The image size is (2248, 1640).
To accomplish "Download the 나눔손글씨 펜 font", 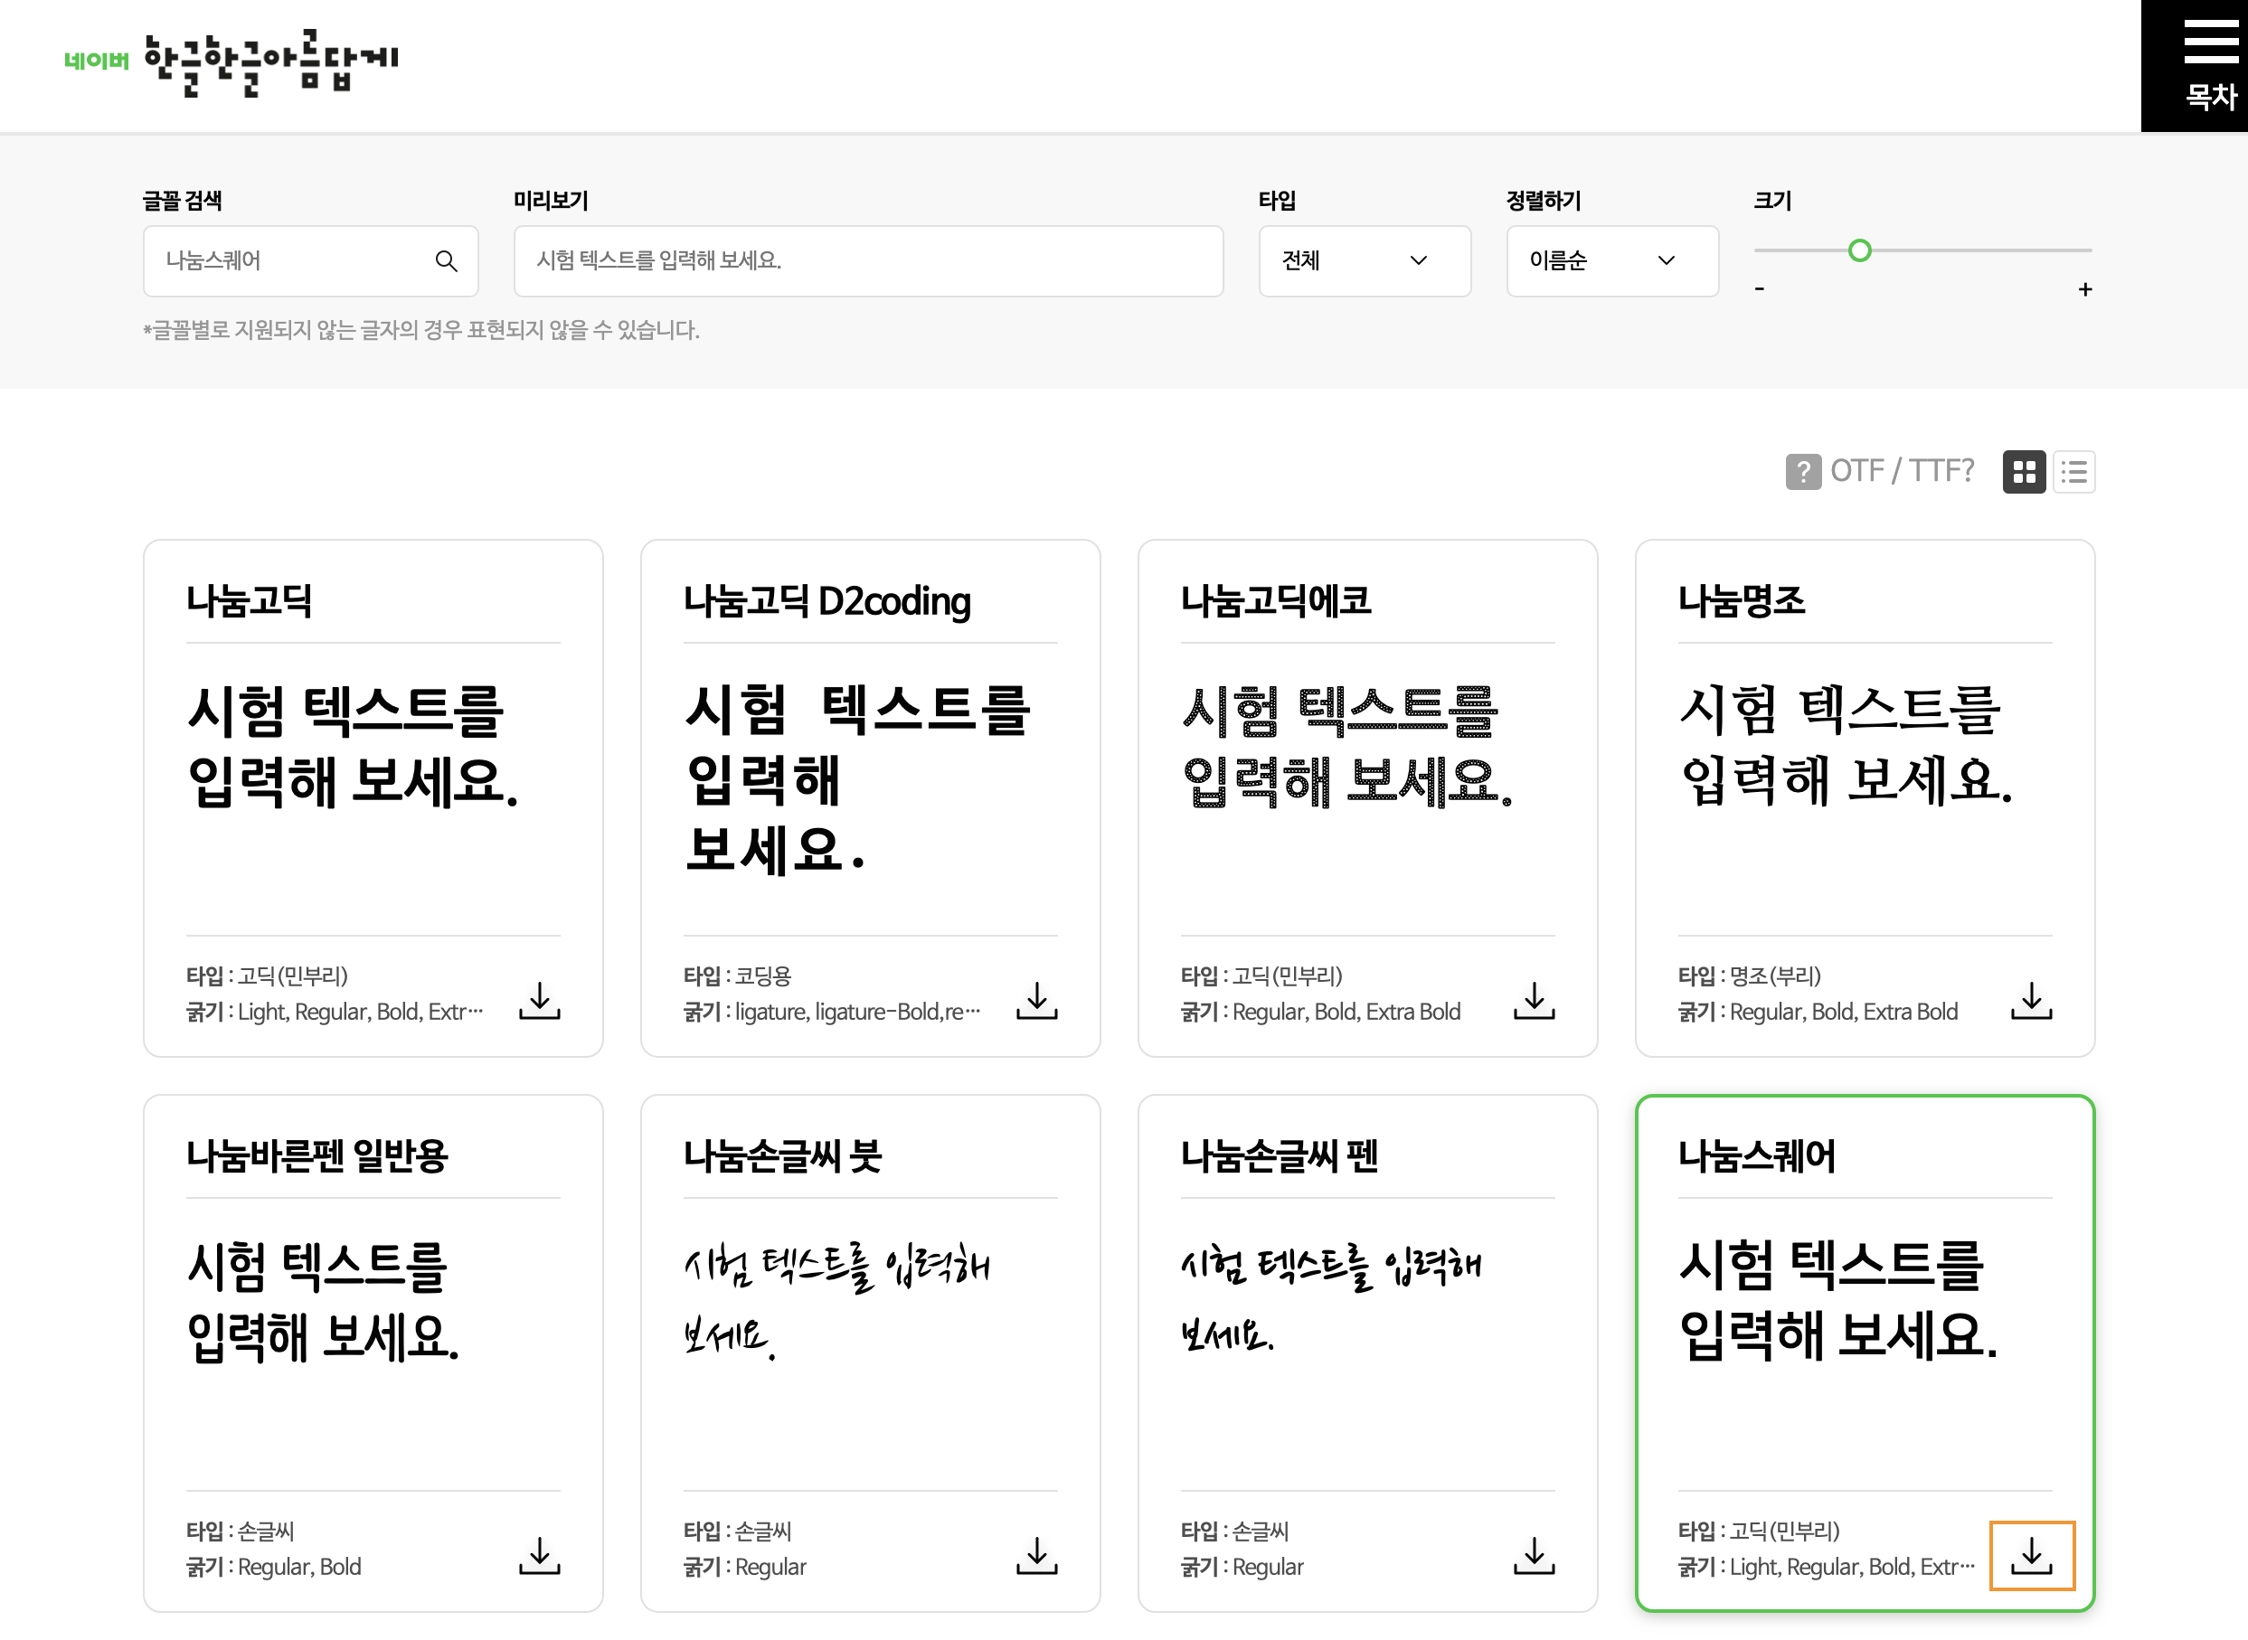I will 1534,1555.
